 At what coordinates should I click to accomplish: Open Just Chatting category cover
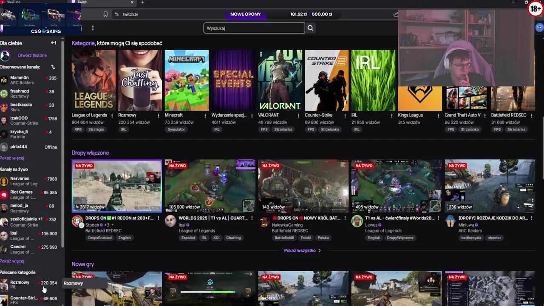tap(140, 80)
